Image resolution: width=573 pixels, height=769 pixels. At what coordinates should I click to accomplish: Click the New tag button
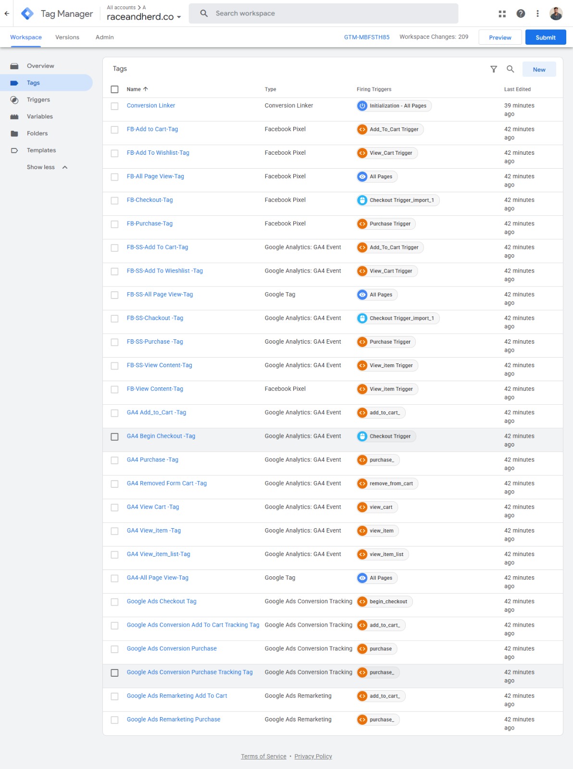[539, 69]
